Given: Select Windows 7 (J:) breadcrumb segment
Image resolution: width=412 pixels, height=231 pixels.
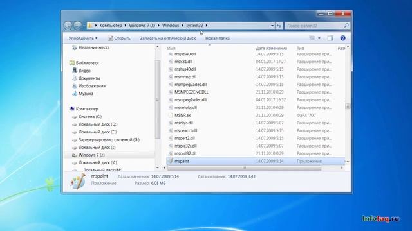Looking at the screenshot, I should [142, 26].
